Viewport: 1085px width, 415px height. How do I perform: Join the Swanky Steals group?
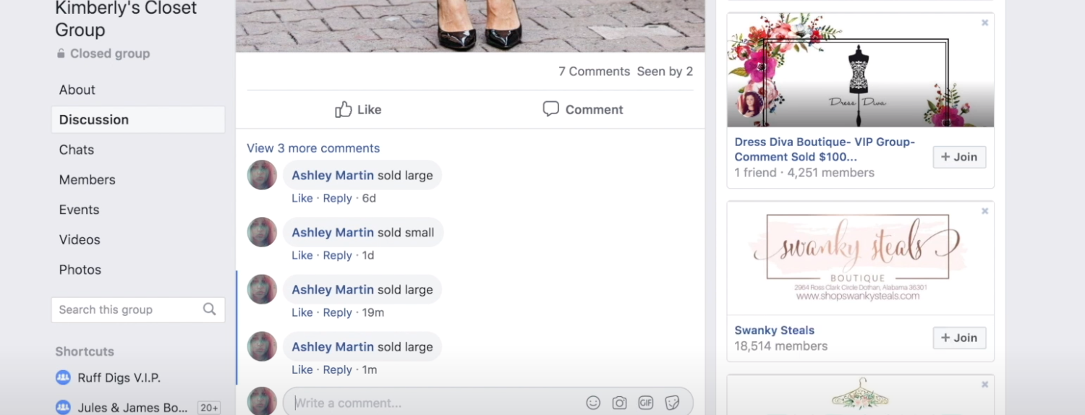pos(959,338)
